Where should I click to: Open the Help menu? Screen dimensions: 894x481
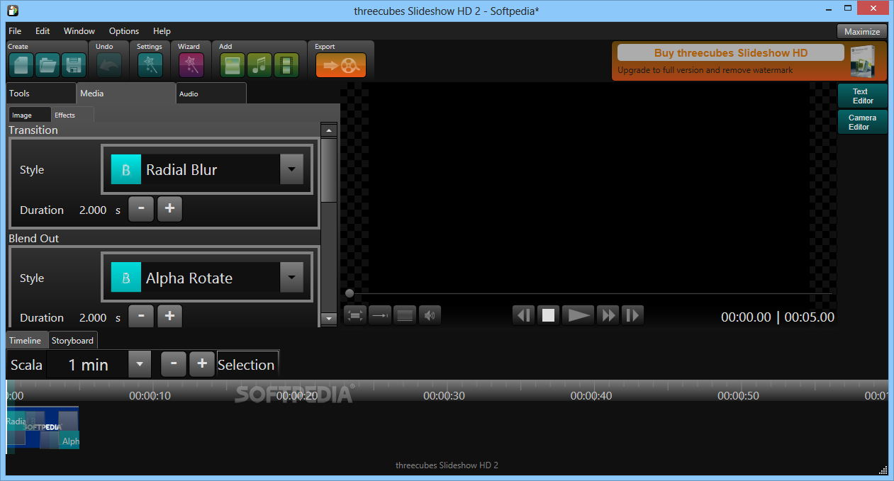(x=162, y=31)
